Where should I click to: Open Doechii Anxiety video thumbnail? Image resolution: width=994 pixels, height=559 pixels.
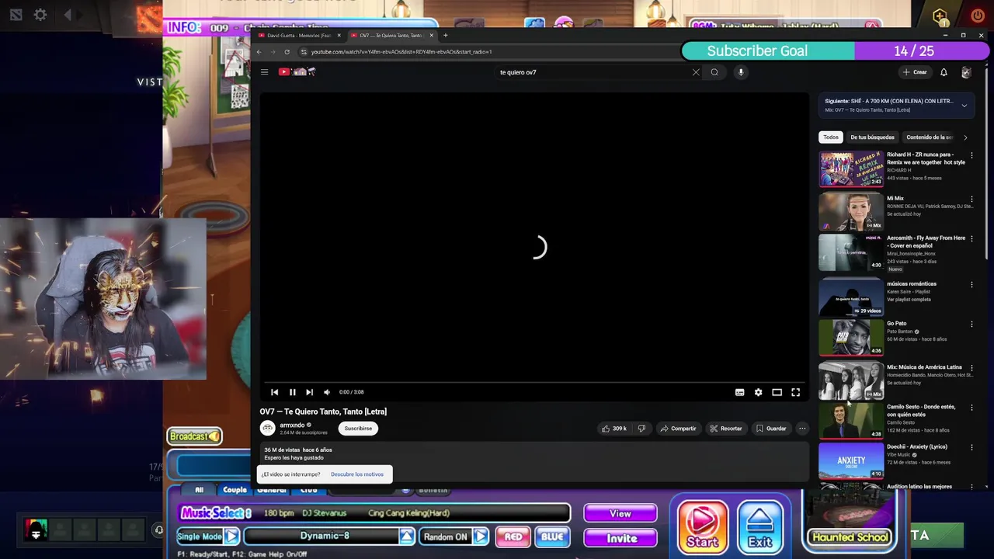[x=851, y=461]
